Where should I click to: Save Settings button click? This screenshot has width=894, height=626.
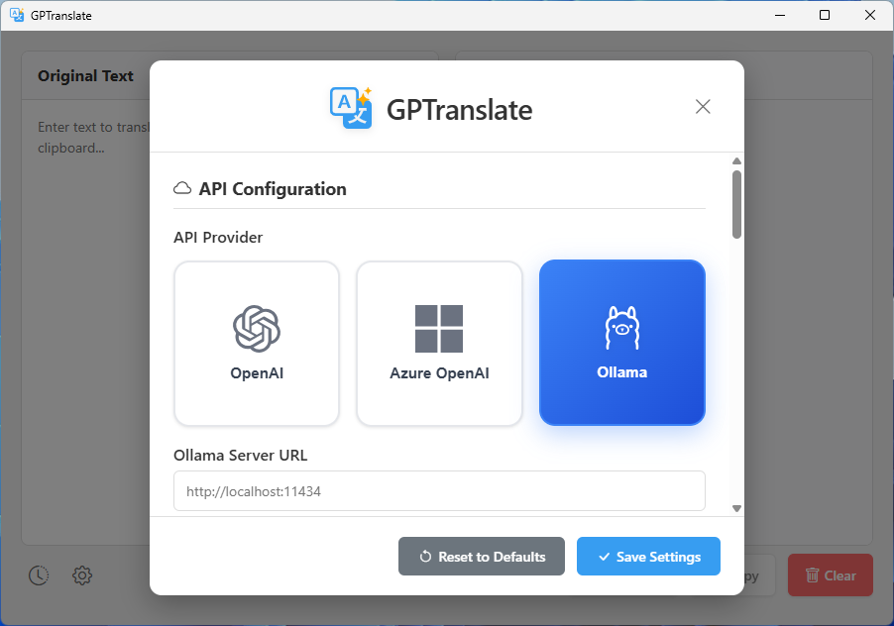click(648, 557)
